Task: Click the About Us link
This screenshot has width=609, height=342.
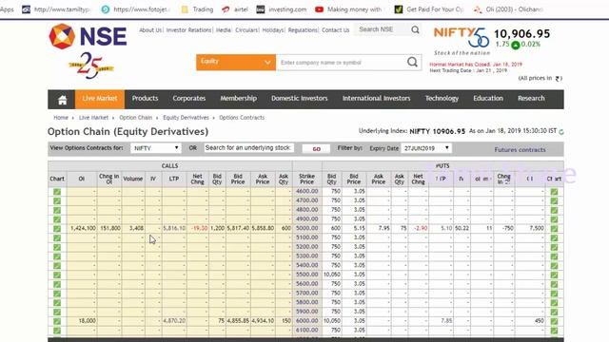Action: (x=150, y=29)
